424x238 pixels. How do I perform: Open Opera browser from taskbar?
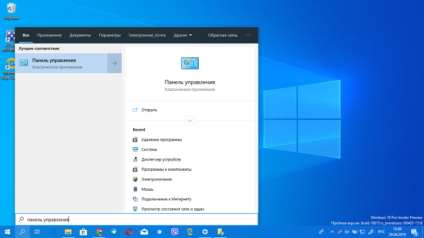129,232
